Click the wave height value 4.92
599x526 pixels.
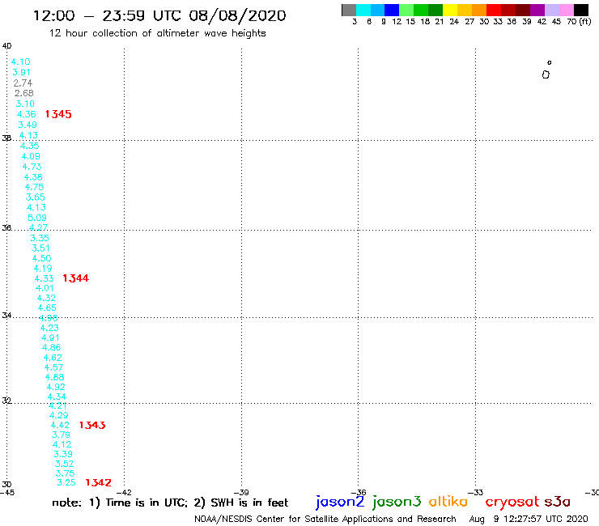click(56, 387)
